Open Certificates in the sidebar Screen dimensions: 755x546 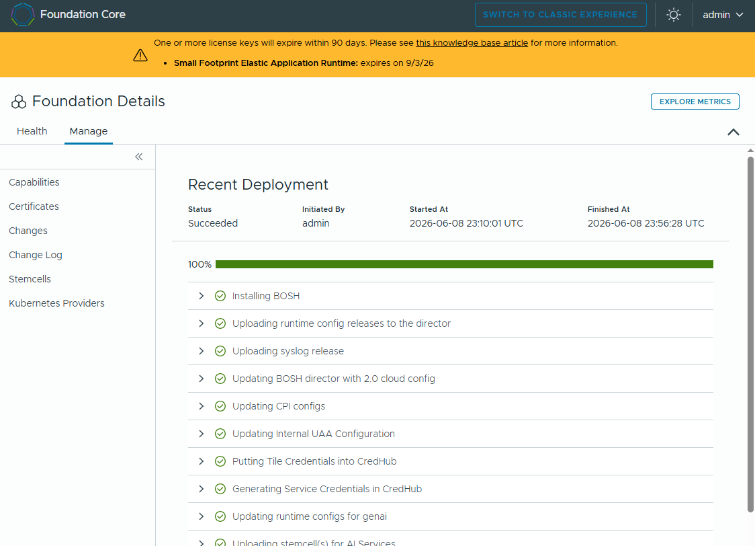[x=34, y=206]
